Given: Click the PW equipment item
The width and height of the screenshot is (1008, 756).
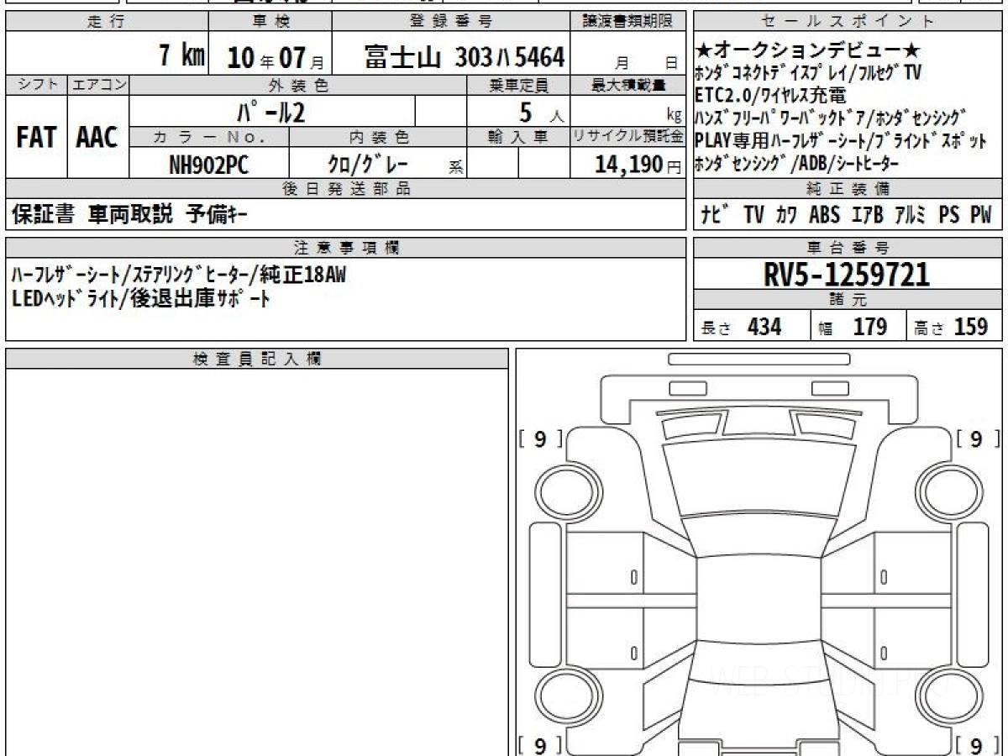Looking at the screenshot, I should (x=981, y=215).
